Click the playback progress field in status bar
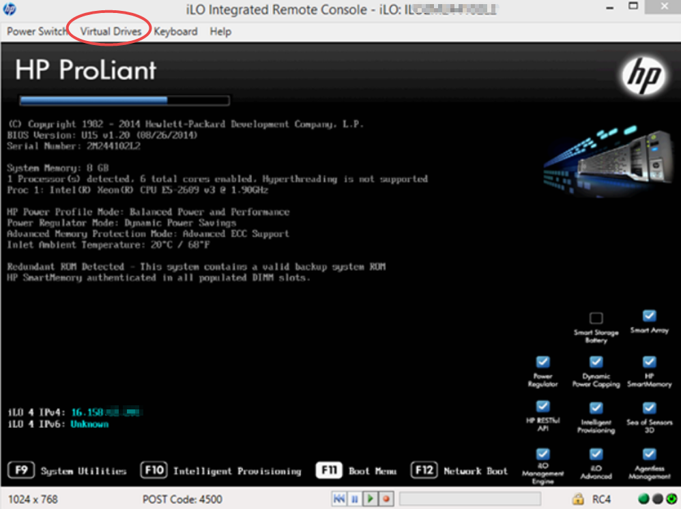The width and height of the screenshot is (681, 509). 470,499
